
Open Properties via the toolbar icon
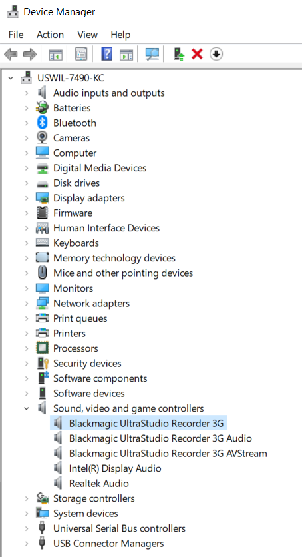coord(81,54)
